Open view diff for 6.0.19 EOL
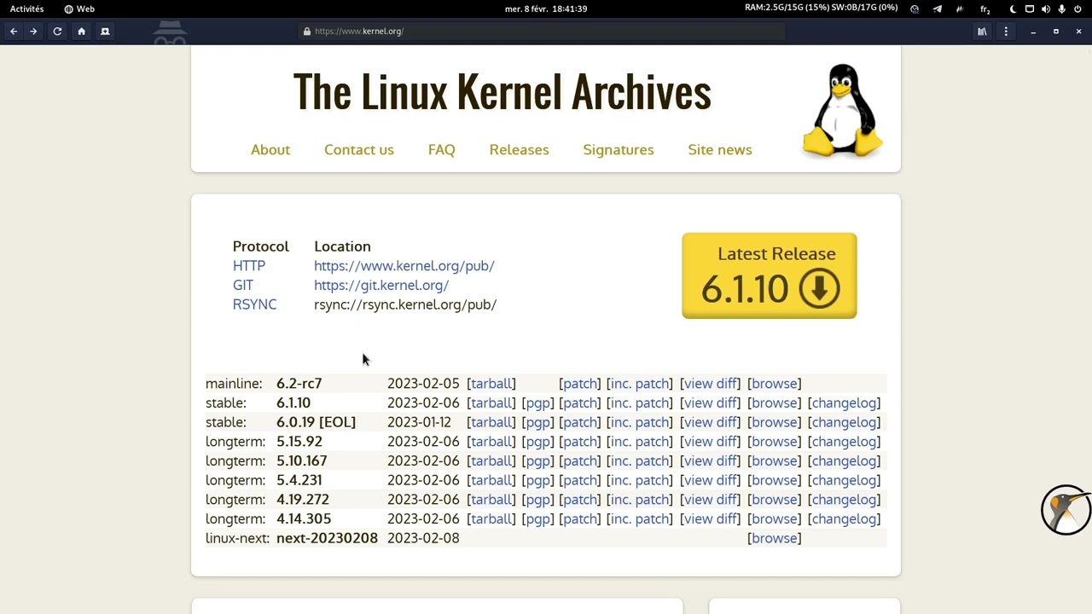This screenshot has width=1092, height=614. (x=711, y=422)
